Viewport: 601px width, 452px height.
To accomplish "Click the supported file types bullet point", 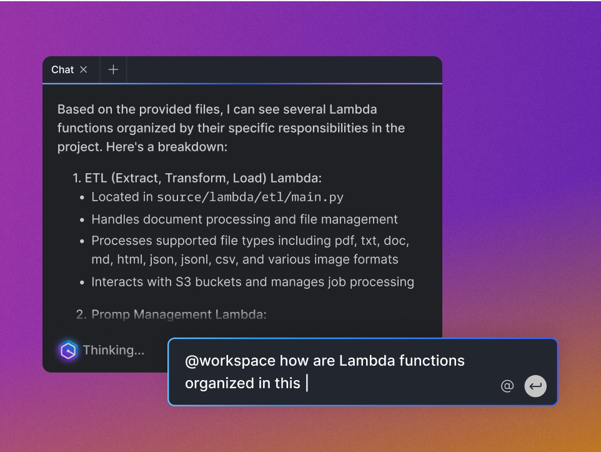I will (x=250, y=249).
